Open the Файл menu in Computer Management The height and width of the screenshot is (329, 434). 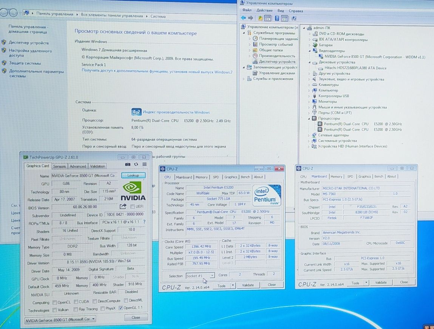pyautogui.click(x=247, y=10)
